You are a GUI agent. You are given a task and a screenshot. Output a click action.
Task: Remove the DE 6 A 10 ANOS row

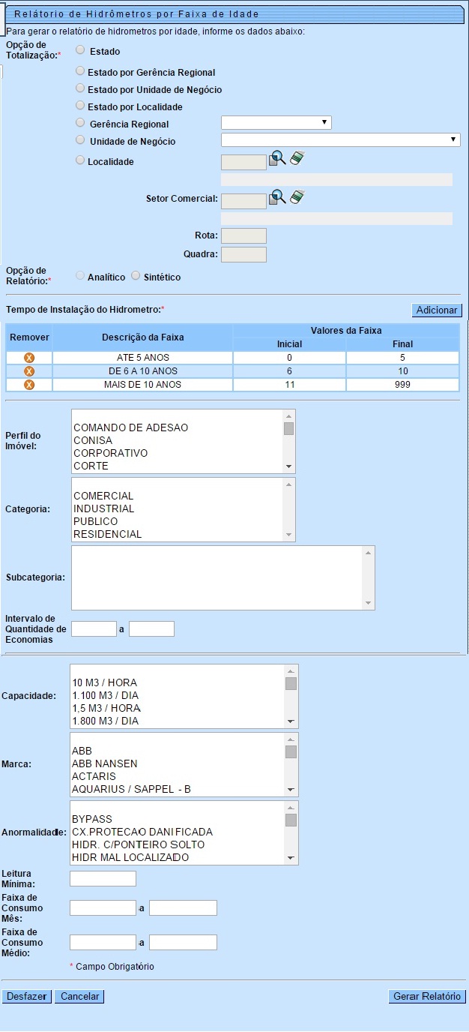point(29,371)
